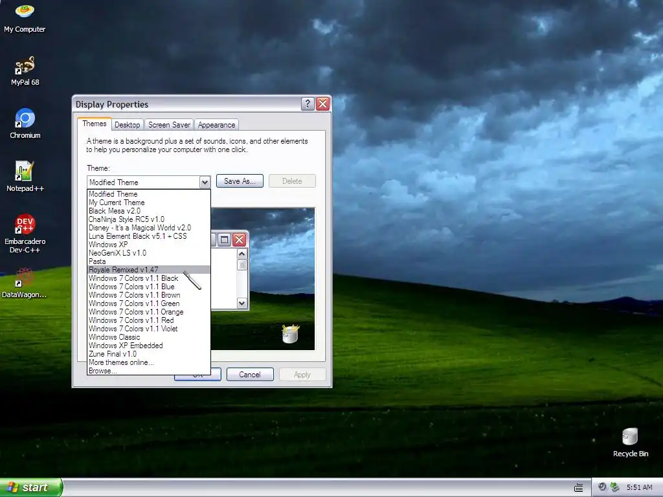Pick Windows 7 Colors v1.1 Violet
Image resolution: width=663 pixels, height=497 pixels.
pos(149,329)
